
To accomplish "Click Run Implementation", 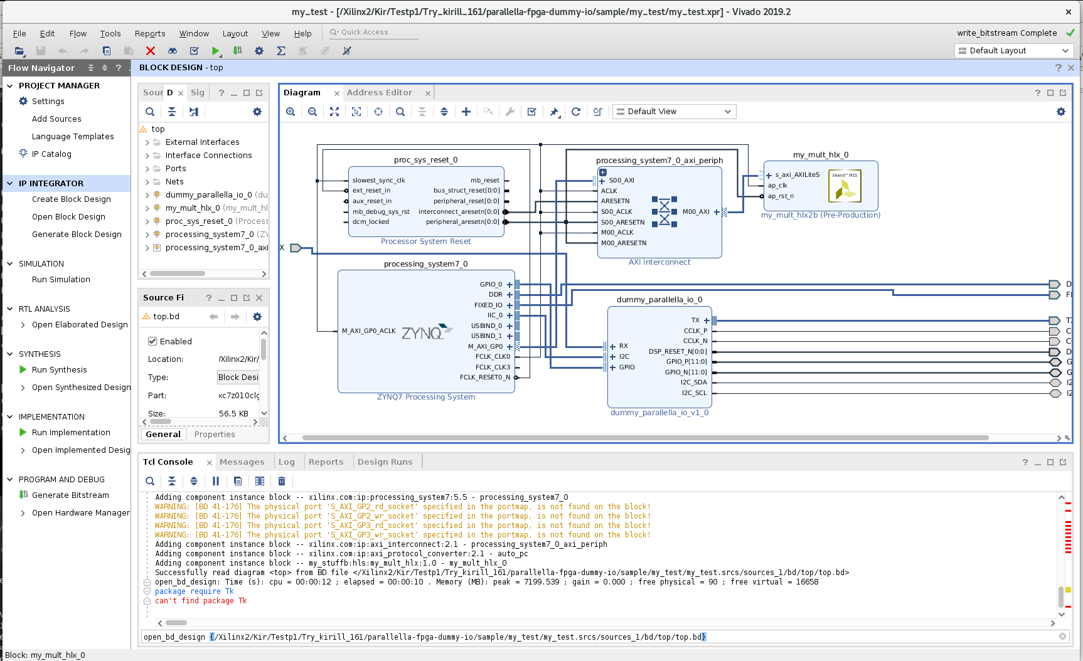I will point(71,433).
